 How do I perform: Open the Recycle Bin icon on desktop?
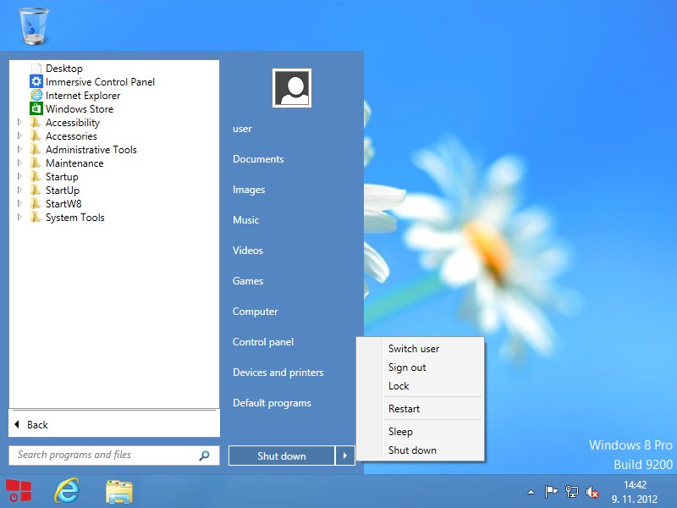tap(34, 26)
